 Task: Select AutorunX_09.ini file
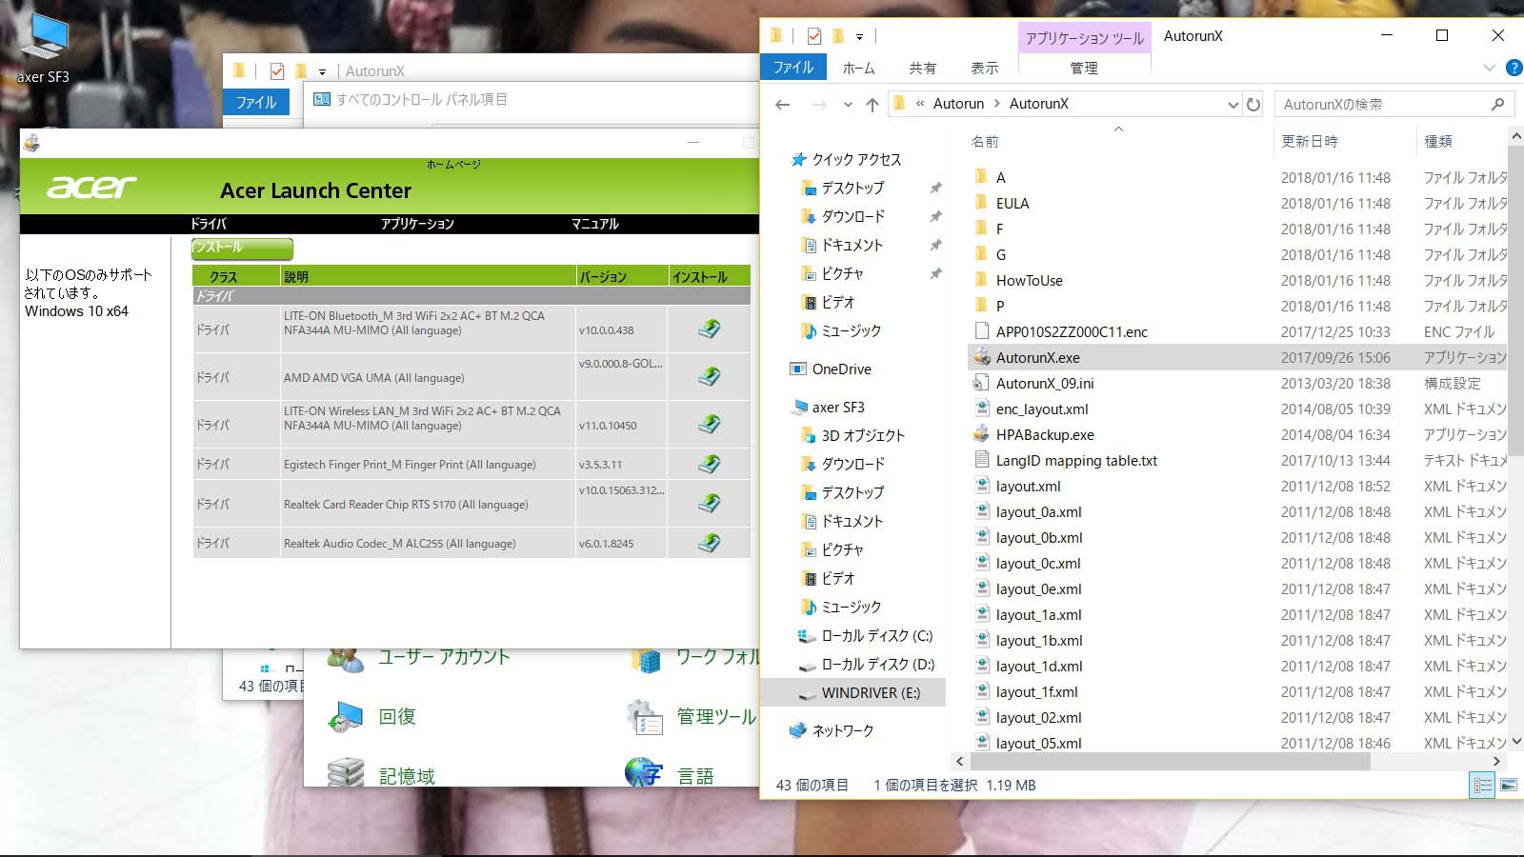[x=1033, y=383]
